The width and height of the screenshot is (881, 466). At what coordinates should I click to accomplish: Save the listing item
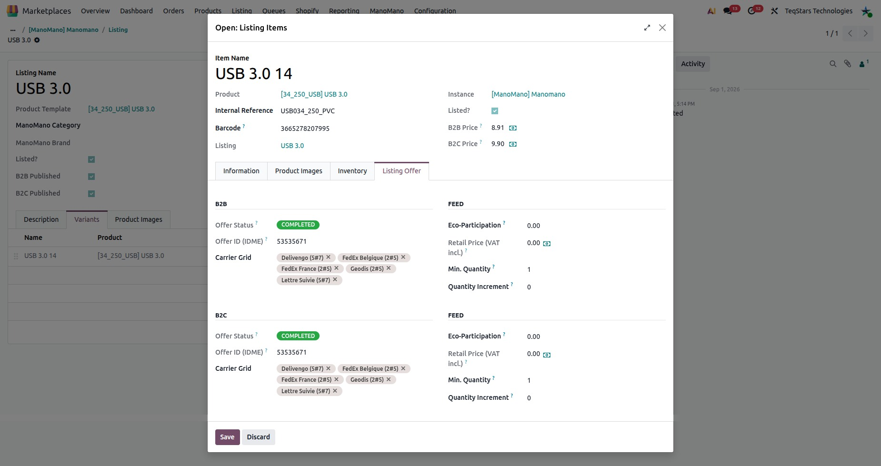[227, 437]
